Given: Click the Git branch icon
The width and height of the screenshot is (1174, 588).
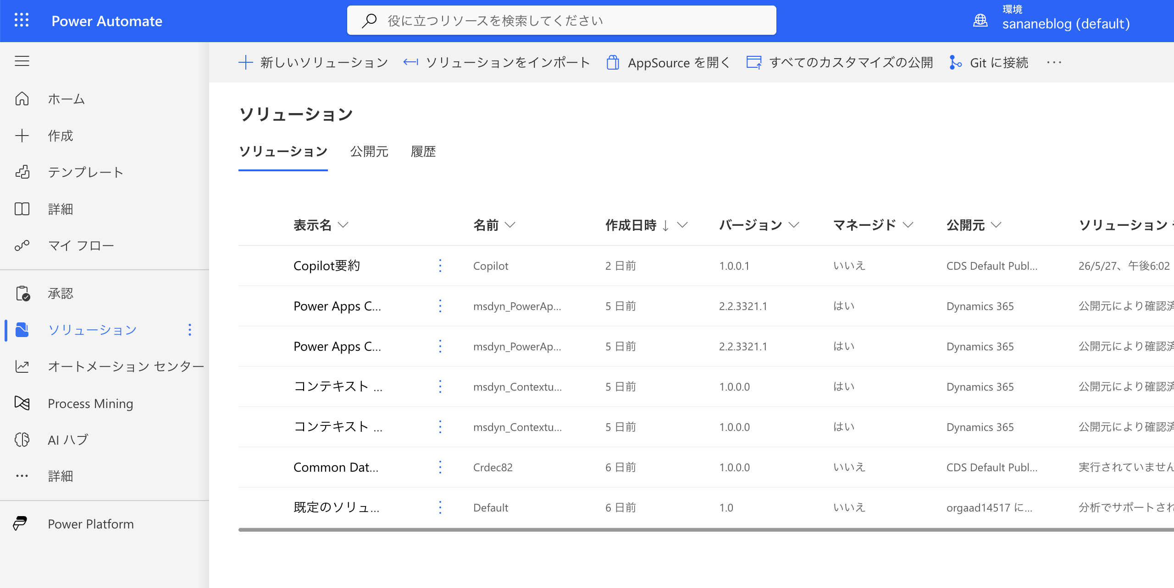Looking at the screenshot, I should click(955, 62).
